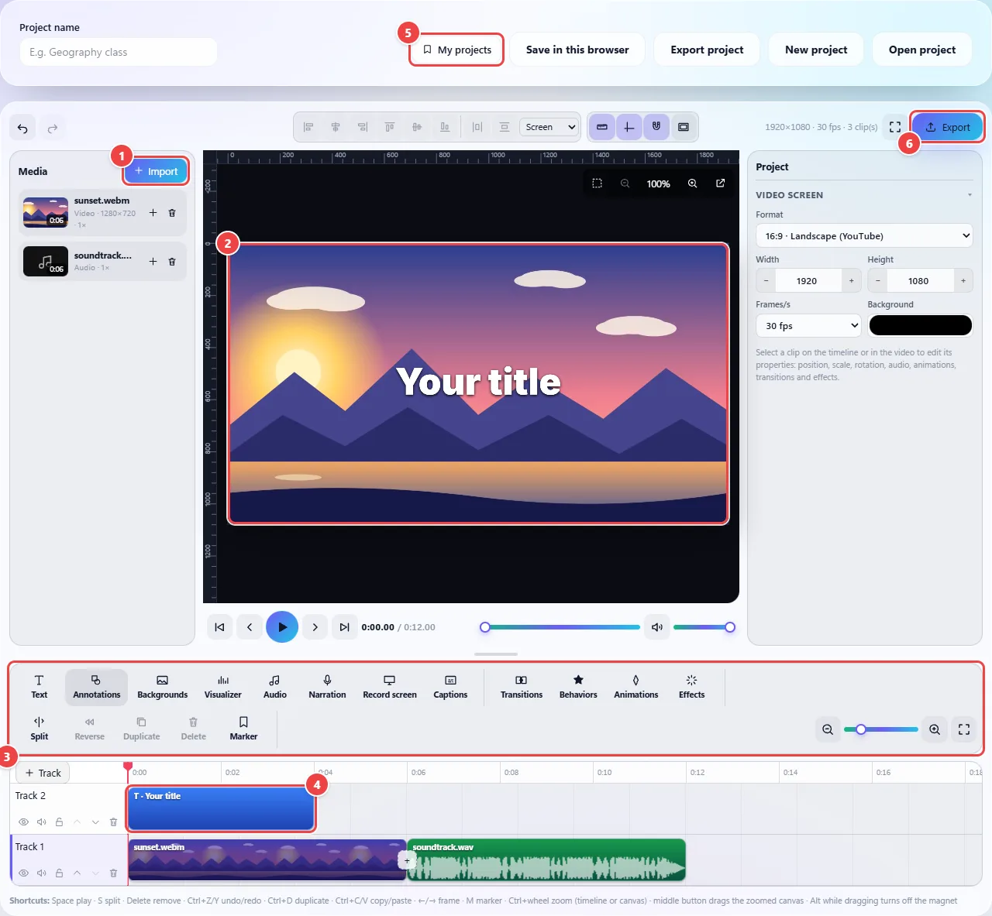Split the clip at the playhead
The width and height of the screenshot is (992, 916).
point(40,728)
